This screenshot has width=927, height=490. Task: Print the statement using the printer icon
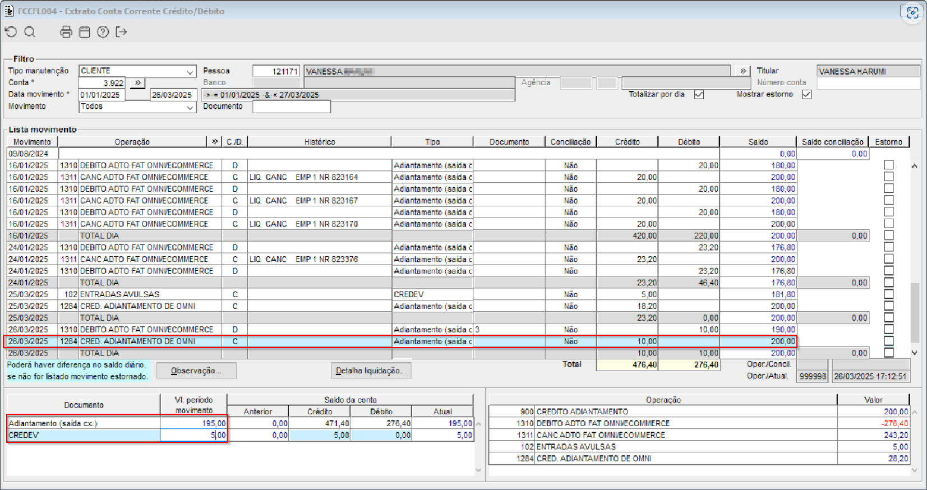(x=66, y=32)
